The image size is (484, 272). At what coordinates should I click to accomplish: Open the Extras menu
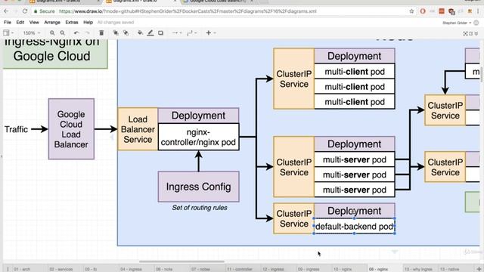[x=72, y=22]
